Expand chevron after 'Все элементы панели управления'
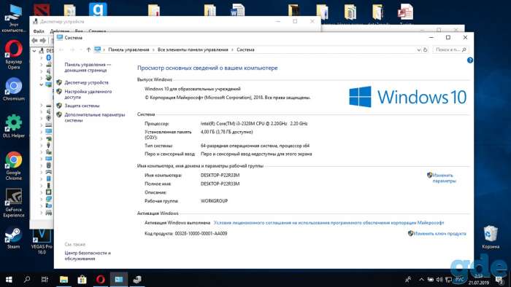Screen dimensions: 511x287 232,50
